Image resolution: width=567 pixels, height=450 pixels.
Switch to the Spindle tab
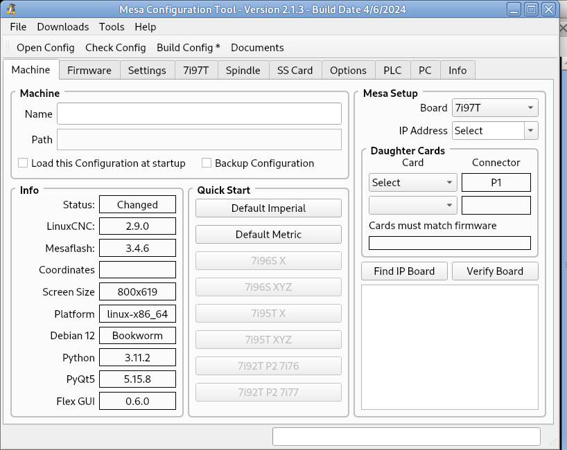pos(243,71)
